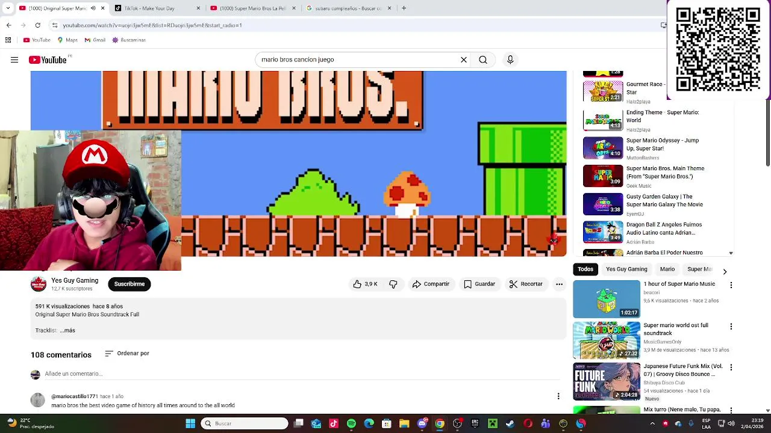
Task: Open the YouTube hamburger guide menu
Action: click(x=14, y=60)
